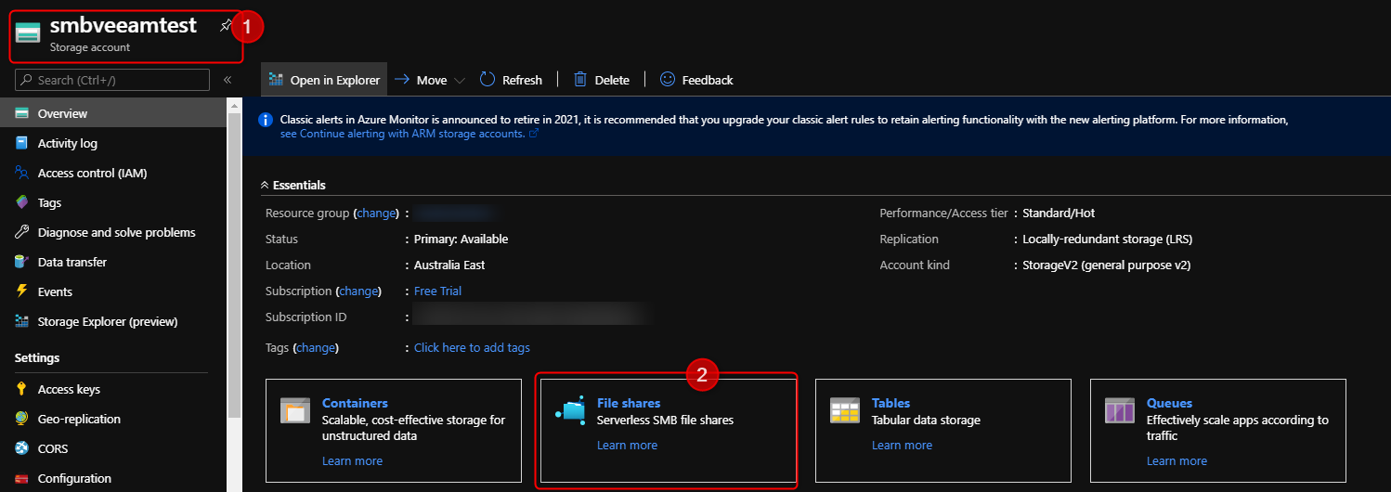
Task: Collapse the Essentials section
Action: 265,185
